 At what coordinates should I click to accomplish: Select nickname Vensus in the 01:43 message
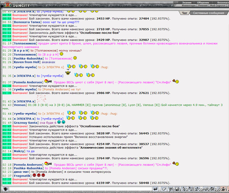point(20,105)
